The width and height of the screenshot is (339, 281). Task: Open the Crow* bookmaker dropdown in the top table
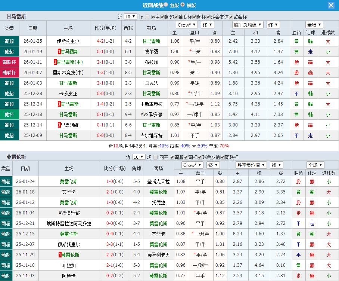coord(187,24)
